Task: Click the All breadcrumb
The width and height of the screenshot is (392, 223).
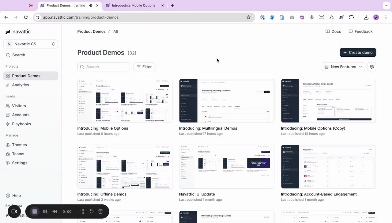Action: pyautogui.click(x=115, y=32)
